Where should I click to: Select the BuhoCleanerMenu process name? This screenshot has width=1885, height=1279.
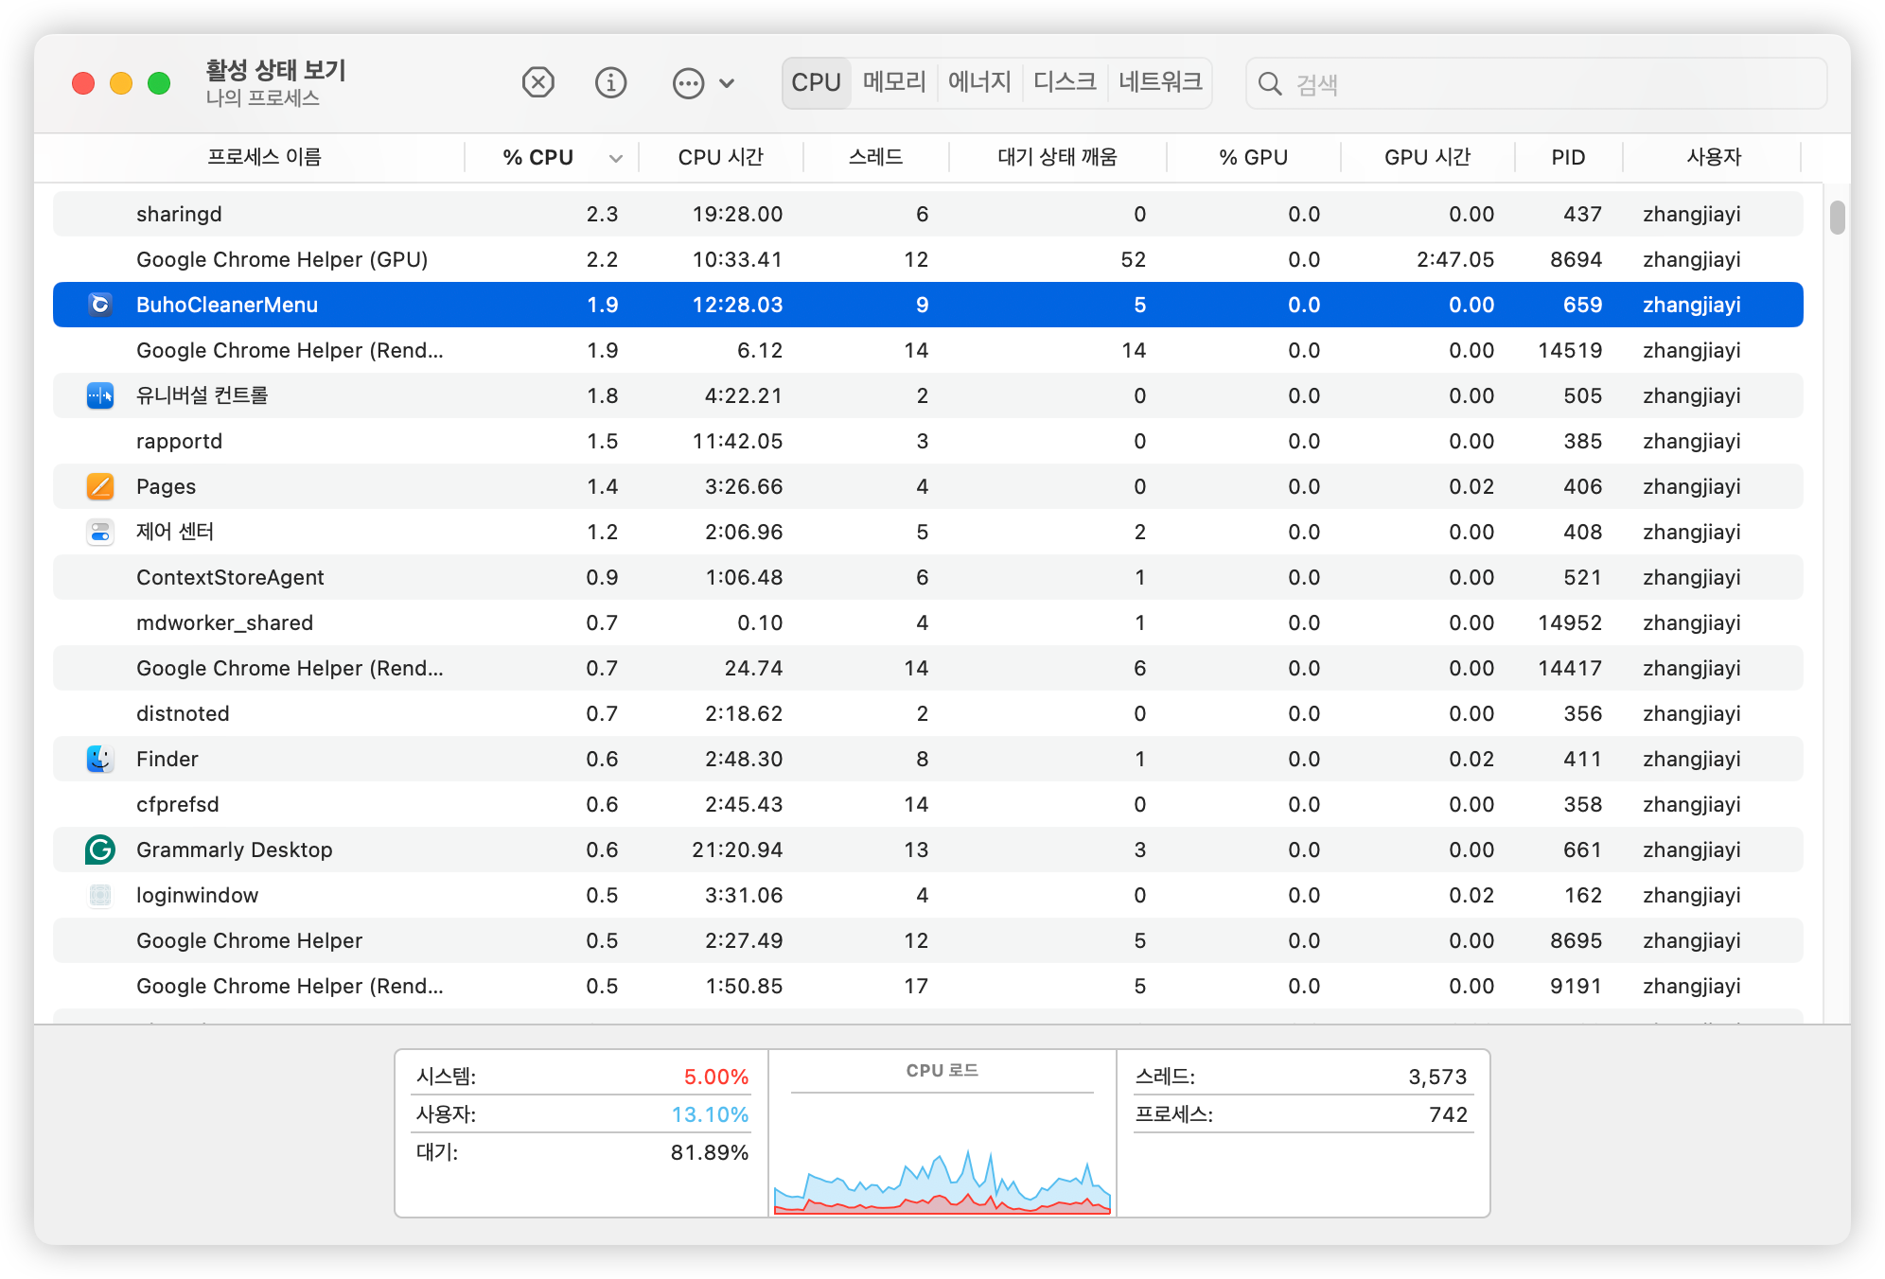click(227, 305)
